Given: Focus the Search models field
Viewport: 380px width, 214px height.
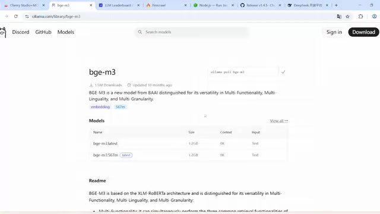Looking at the screenshot, I should (x=191, y=32).
